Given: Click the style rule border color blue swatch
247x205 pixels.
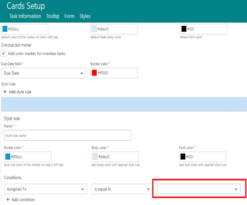Looking at the screenshot, I should (x=8, y=156).
